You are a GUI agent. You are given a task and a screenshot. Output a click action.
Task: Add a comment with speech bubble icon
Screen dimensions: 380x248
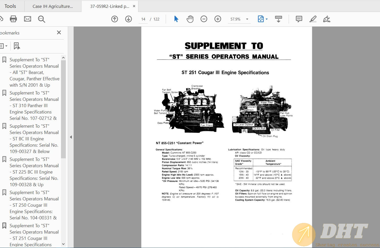[x=299, y=19]
